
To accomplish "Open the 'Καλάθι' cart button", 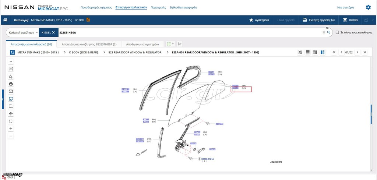I will (350, 20).
